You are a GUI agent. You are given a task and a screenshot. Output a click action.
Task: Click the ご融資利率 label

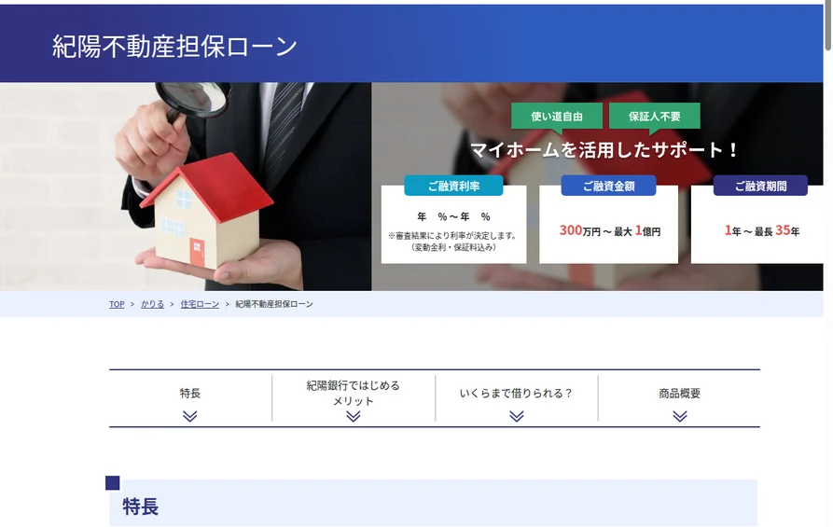[x=453, y=186]
